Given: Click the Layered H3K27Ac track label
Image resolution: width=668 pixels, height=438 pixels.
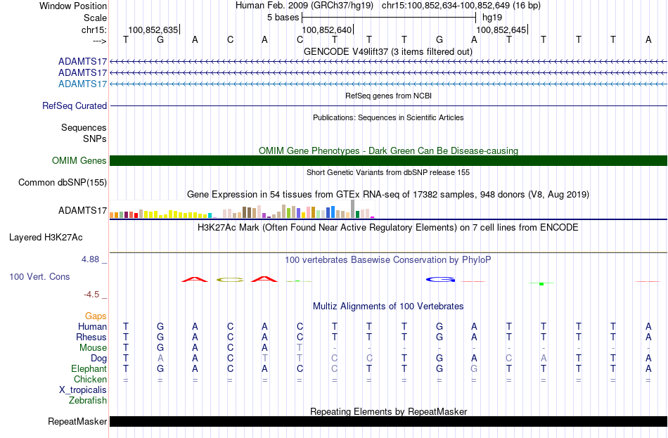Looking at the screenshot, I should coord(46,238).
